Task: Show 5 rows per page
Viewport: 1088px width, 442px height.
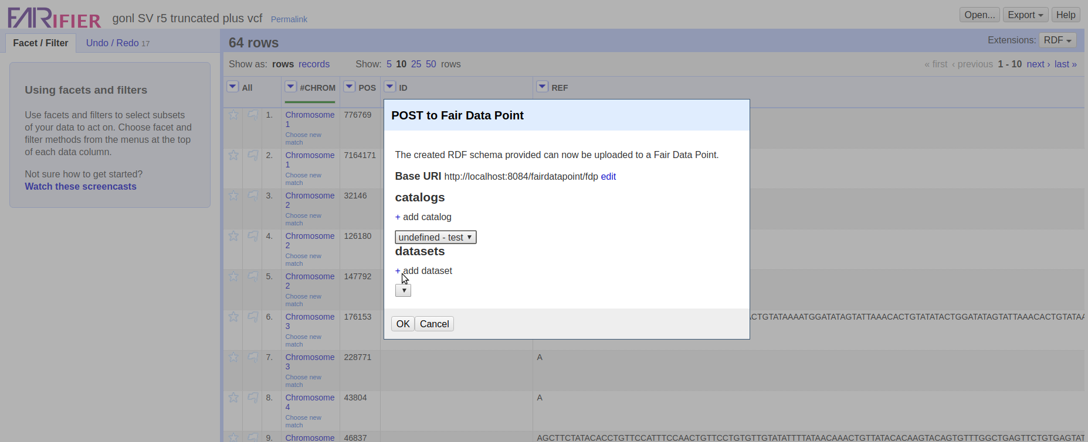Action: 389,64
